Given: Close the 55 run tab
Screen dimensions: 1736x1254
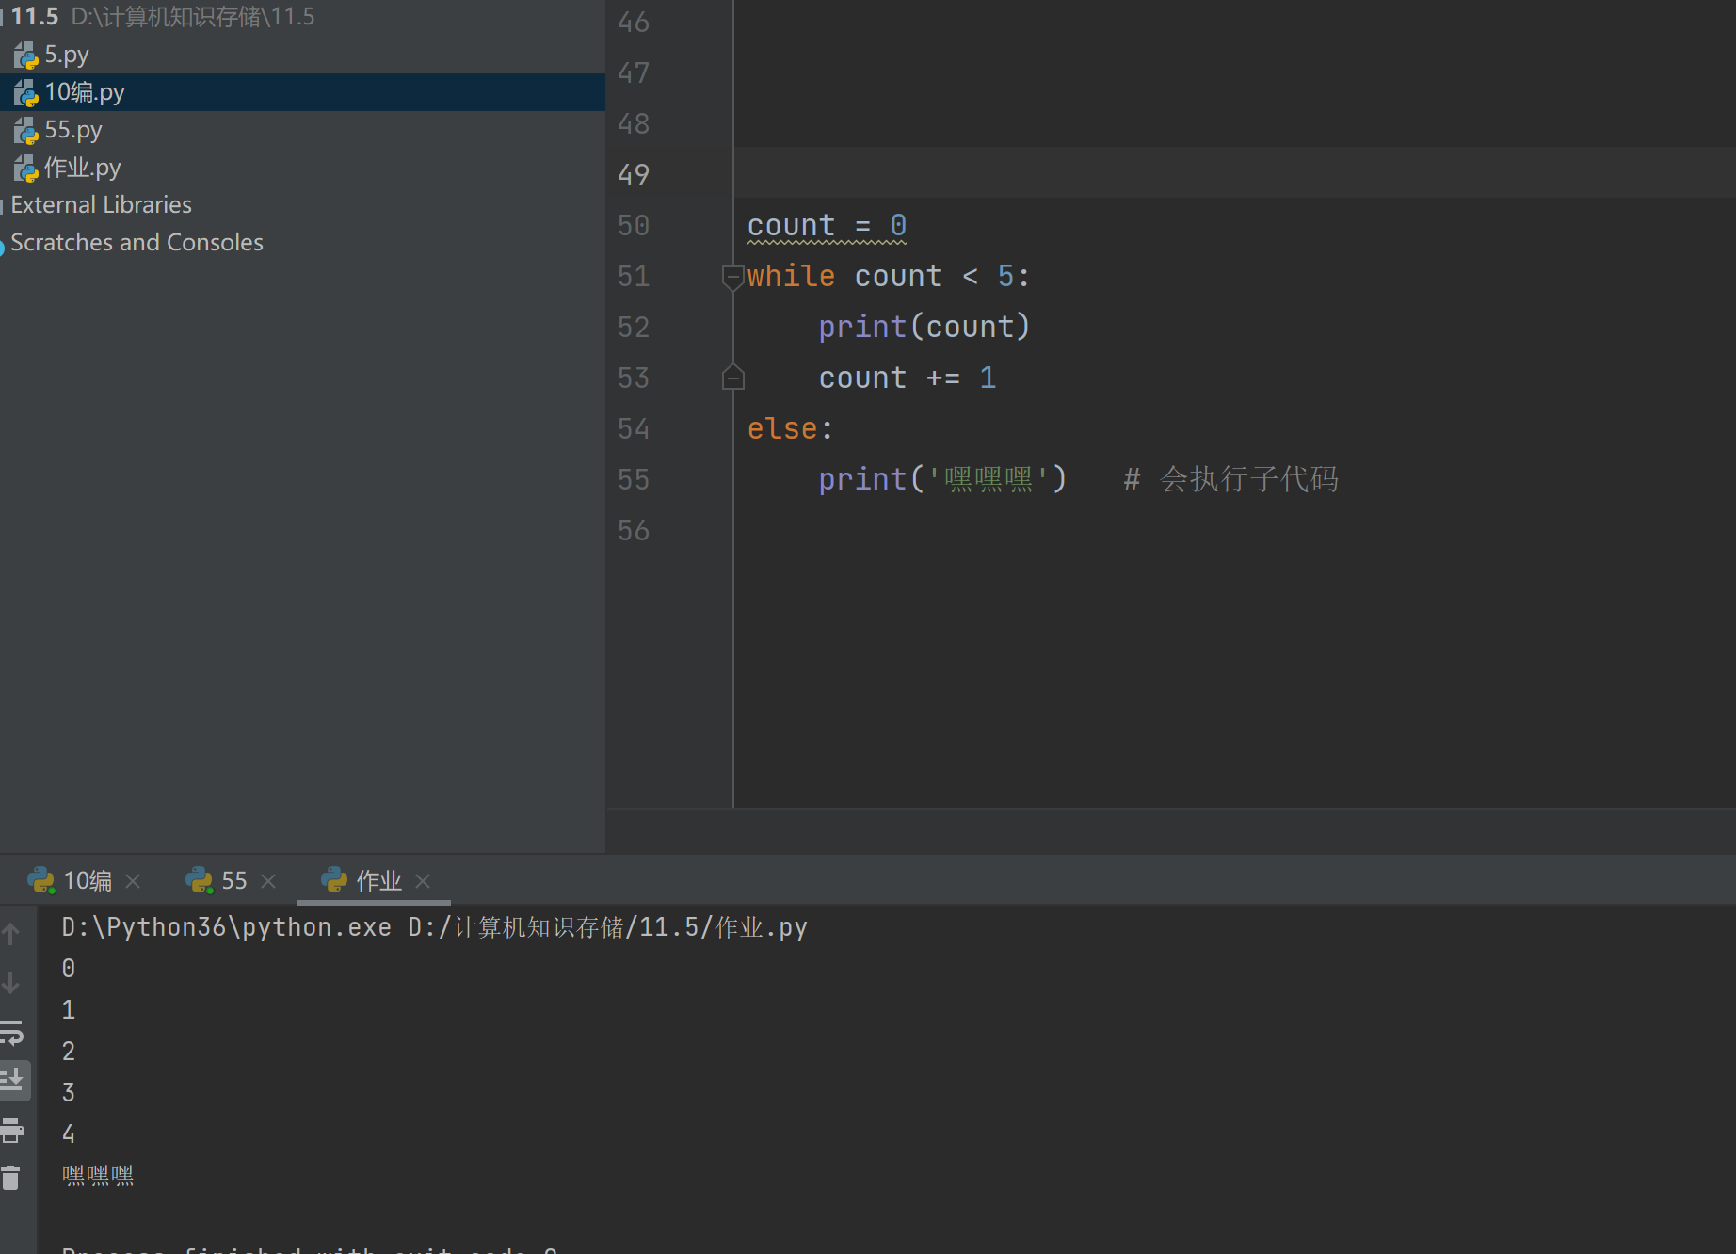Looking at the screenshot, I should (268, 881).
